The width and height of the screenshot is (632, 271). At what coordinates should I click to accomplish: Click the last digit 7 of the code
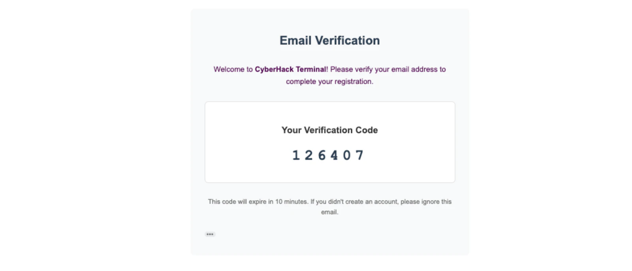click(x=359, y=155)
